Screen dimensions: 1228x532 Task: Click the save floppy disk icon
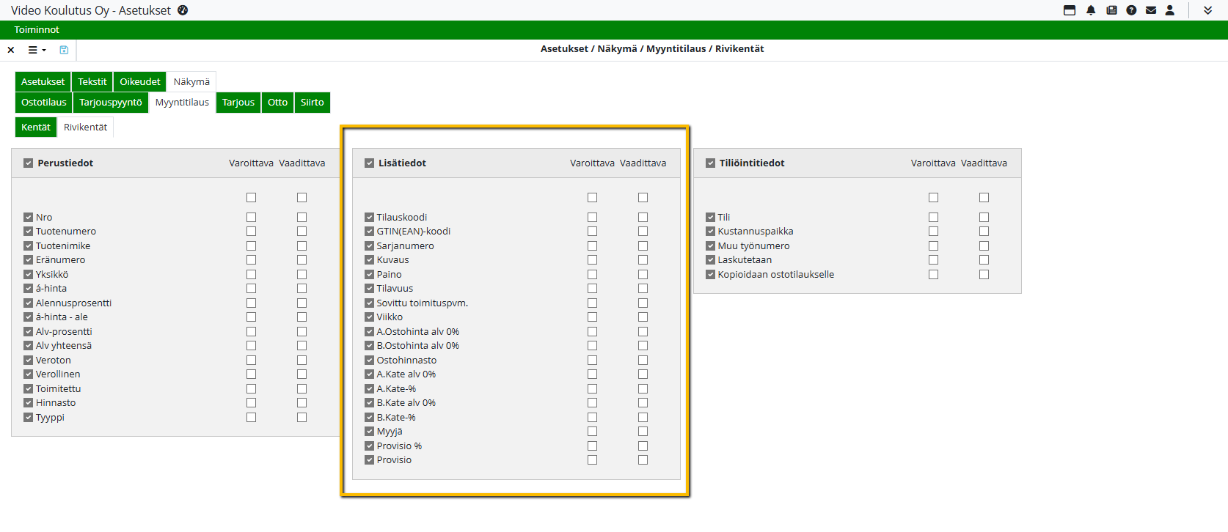click(64, 50)
